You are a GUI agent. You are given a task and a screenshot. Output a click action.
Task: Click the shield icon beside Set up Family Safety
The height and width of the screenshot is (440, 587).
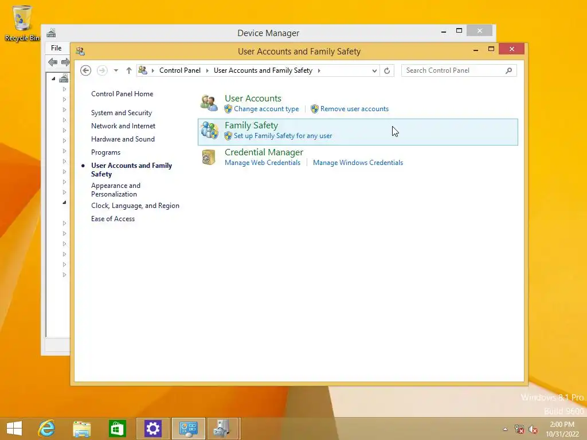(228, 136)
